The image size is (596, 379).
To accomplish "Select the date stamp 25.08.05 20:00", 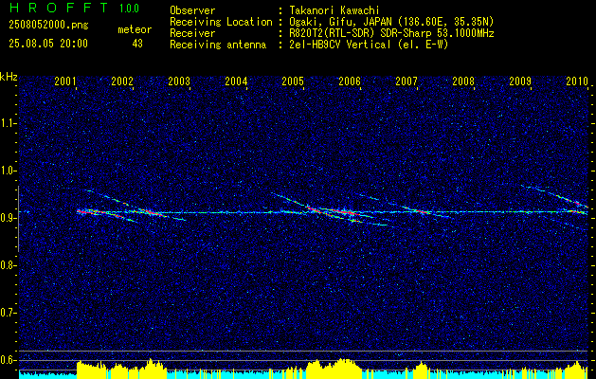I will (48, 44).
